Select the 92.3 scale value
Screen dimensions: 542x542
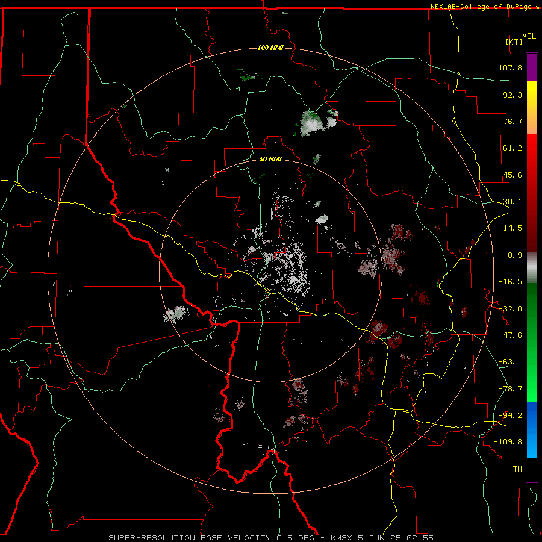[512, 95]
